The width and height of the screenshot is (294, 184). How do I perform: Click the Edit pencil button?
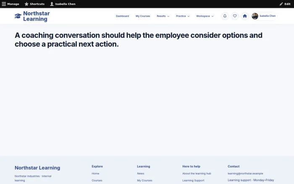point(285,4)
